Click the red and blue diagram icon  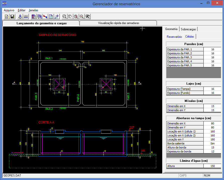pos(45,17)
